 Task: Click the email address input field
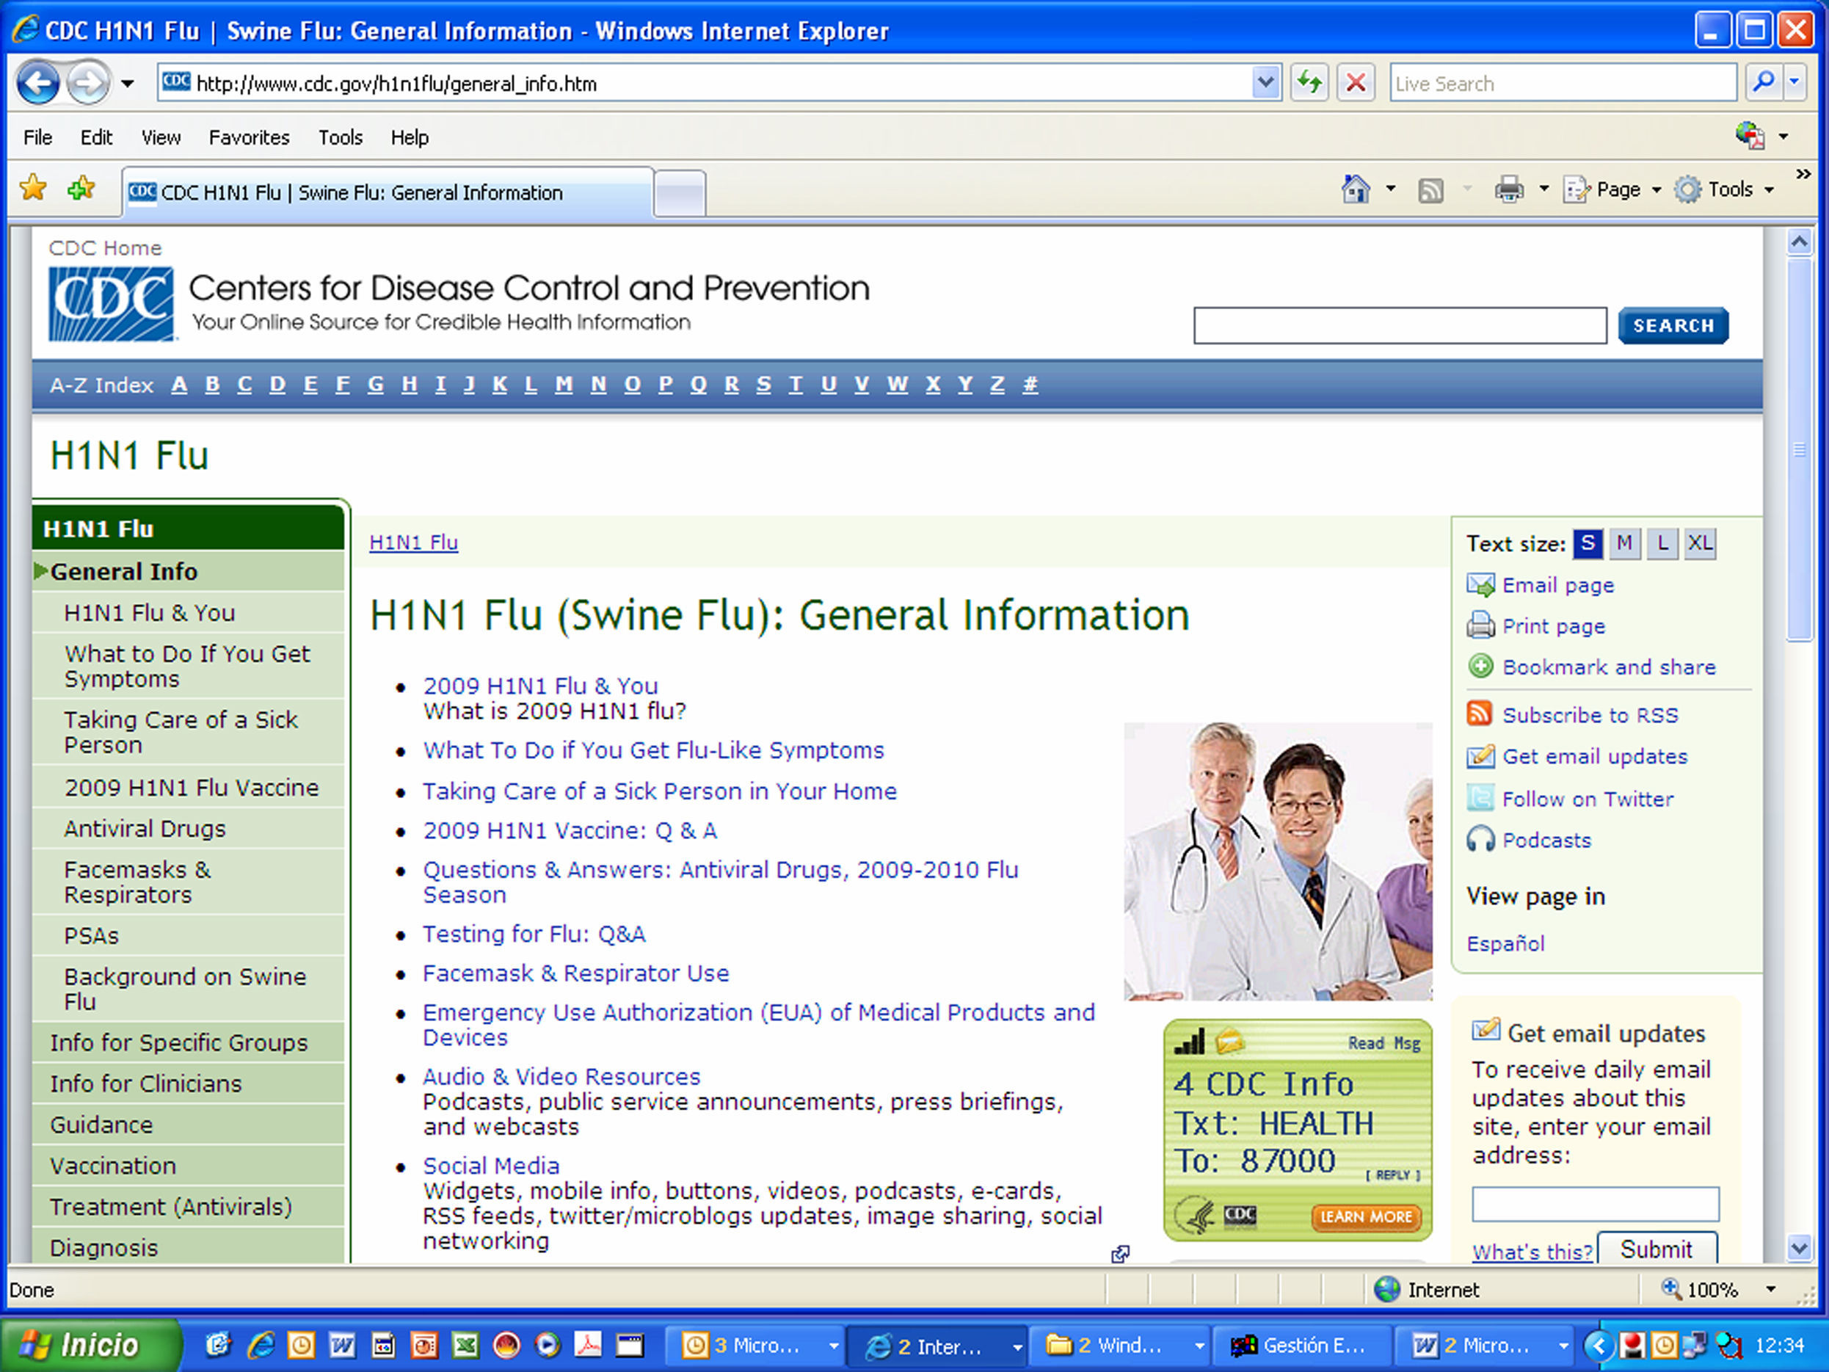pos(1594,1204)
